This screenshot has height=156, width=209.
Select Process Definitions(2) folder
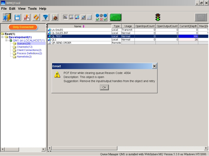click(29, 53)
